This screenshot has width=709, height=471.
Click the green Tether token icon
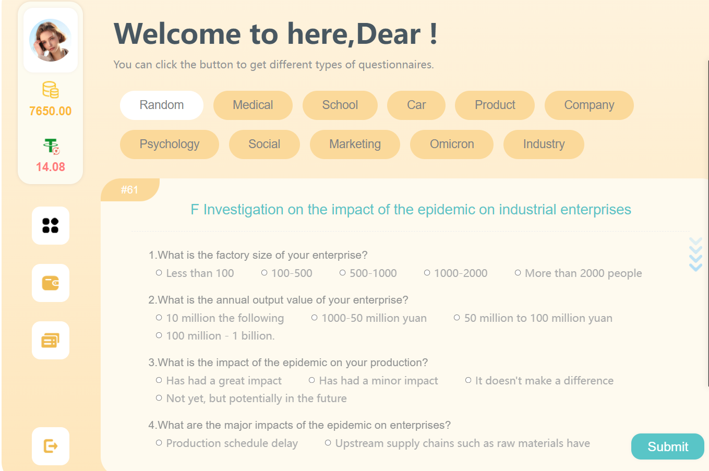click(x=51, y=146)
